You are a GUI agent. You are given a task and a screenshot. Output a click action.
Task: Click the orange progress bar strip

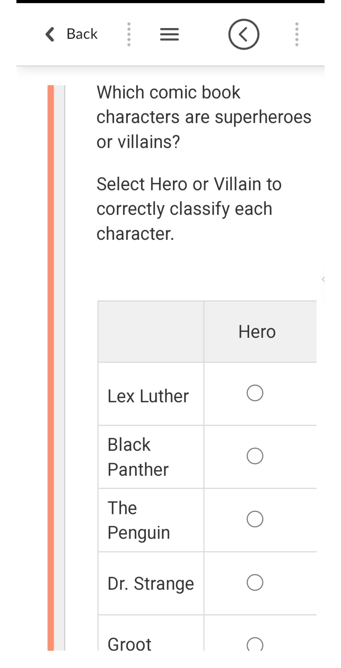(51, 366)
